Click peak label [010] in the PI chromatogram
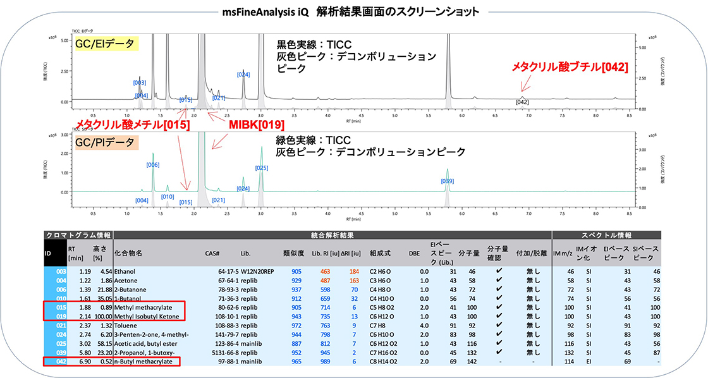Screen dimensions: 708x378 [166, 196]
